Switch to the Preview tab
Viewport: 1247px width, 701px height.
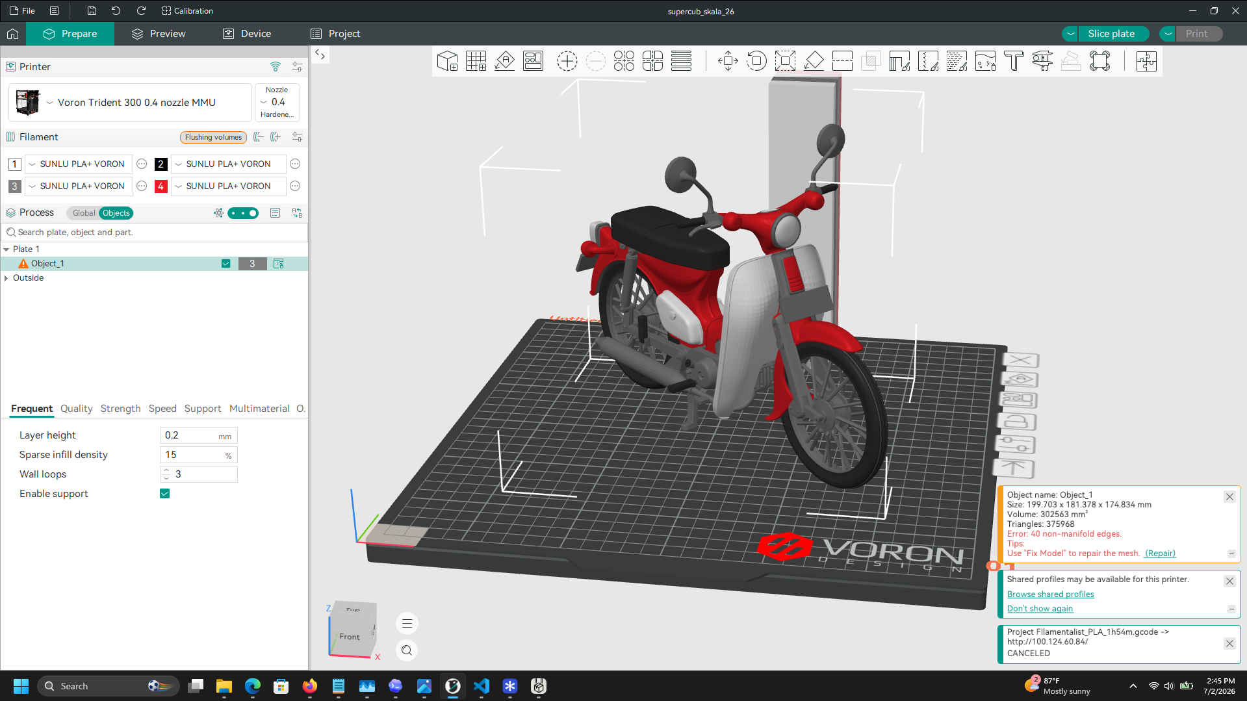click(x=159, y=34)
